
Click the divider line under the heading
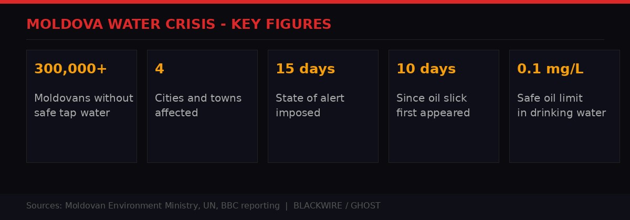[315, 39]
